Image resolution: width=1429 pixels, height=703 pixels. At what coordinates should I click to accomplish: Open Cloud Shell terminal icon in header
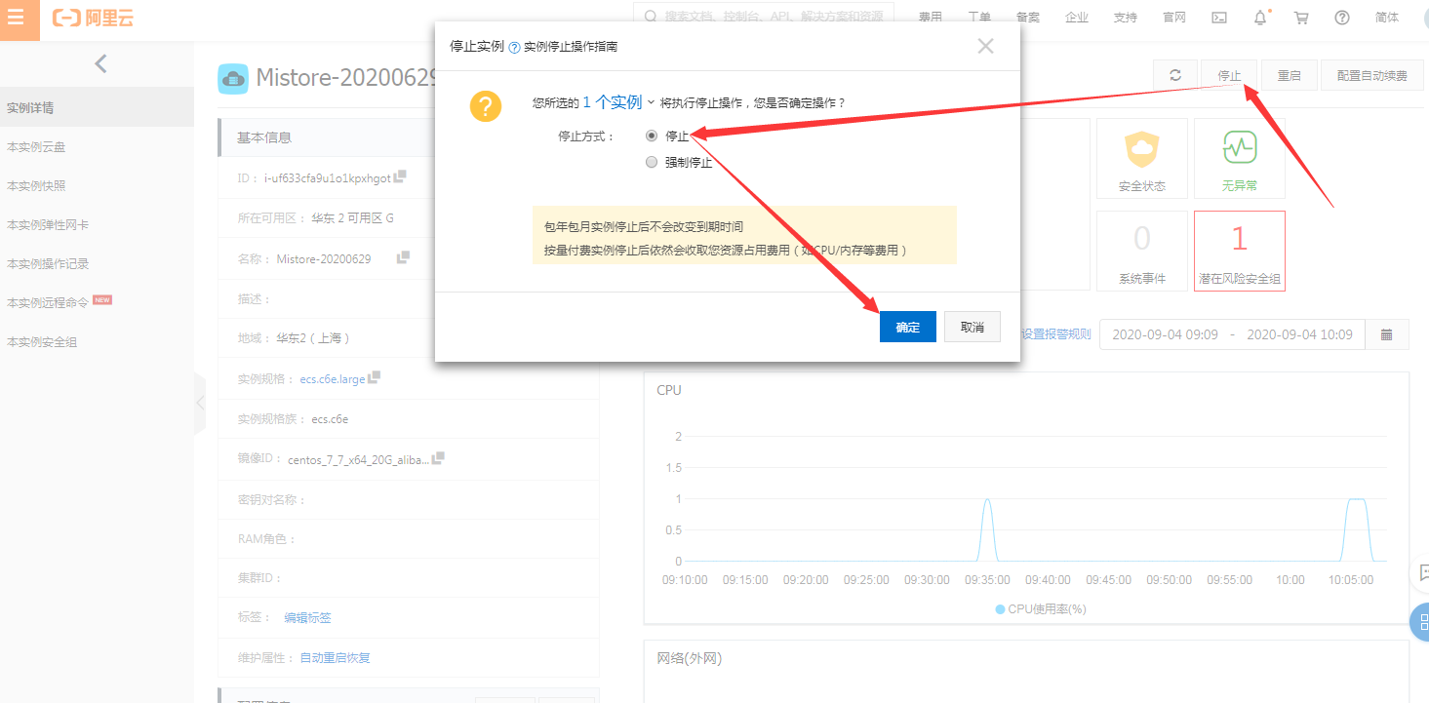(1218, 18)
